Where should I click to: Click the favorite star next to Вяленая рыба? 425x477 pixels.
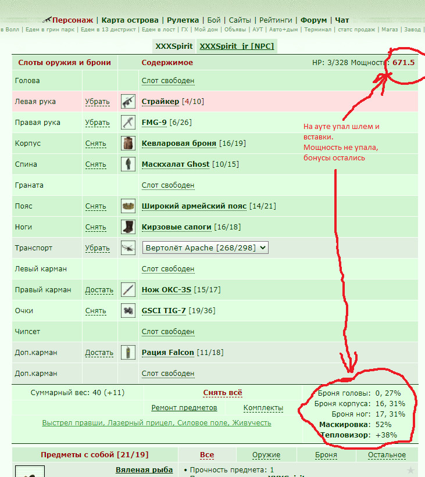pyautogui.click(x=410, y=470)
